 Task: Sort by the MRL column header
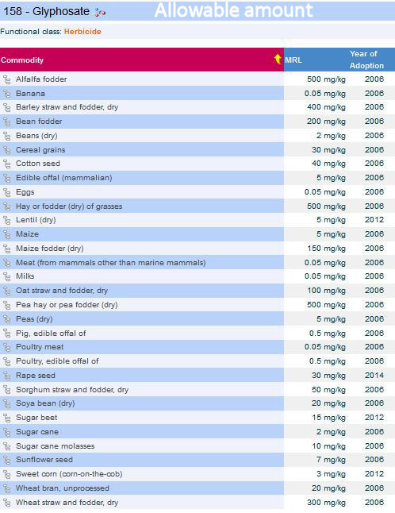point(293,60)
